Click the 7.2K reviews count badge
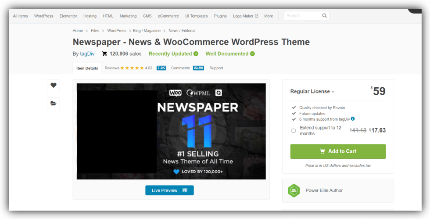This screenshot has width=430, height=219. 161,68
